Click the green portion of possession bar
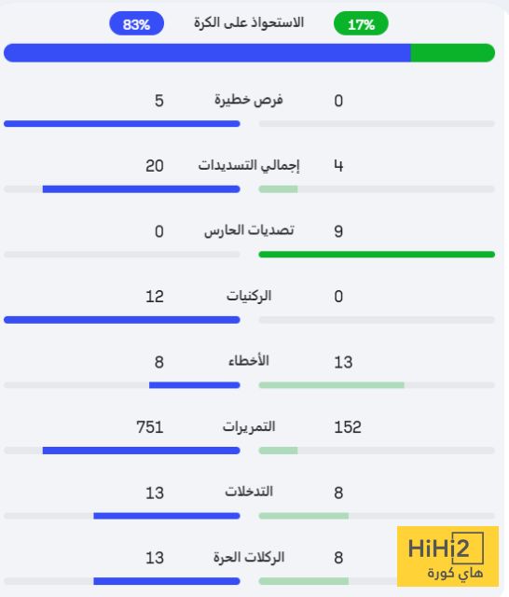This screenshot has height=597, width=509. (x=453, y=52)
